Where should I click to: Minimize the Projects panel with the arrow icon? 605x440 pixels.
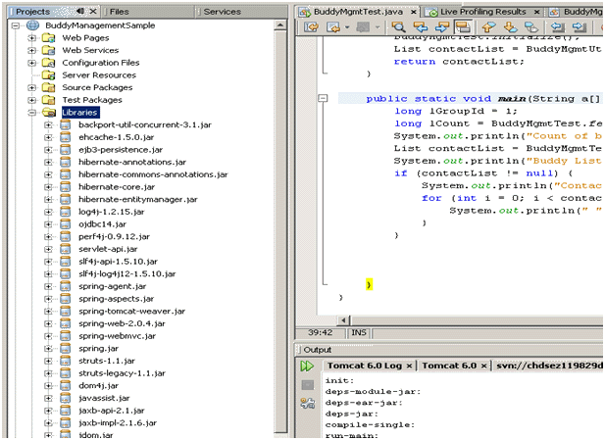[x=80, y=12]
